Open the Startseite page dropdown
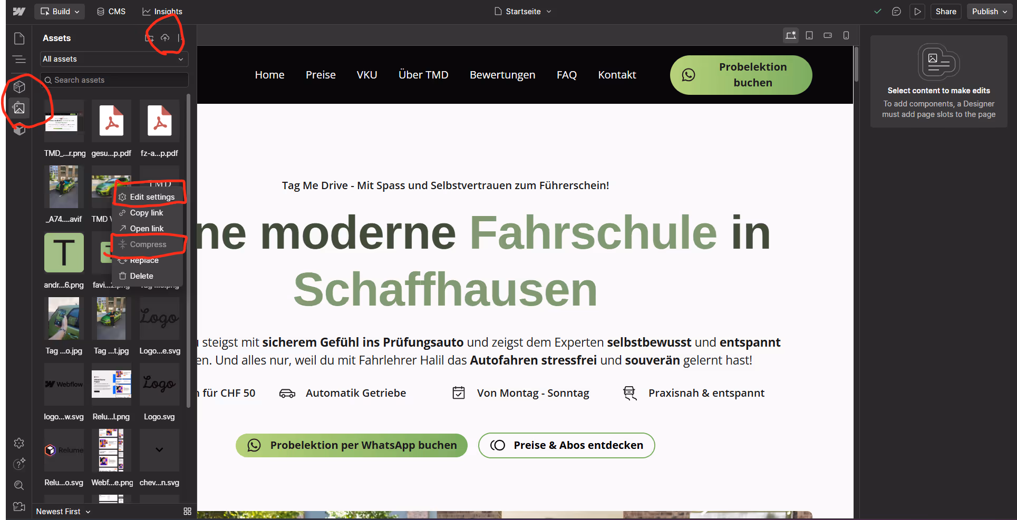 523,12
